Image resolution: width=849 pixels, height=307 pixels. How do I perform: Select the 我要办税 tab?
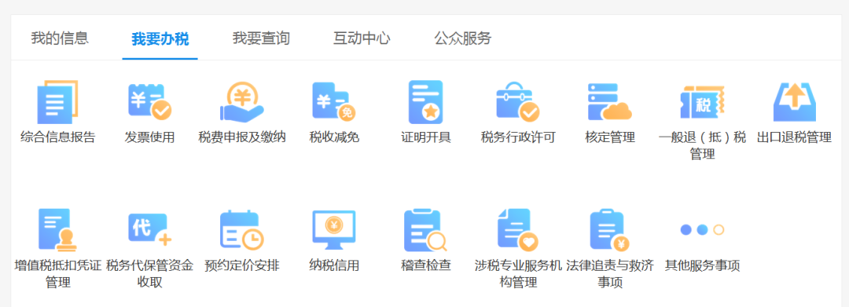click(160, 39)
